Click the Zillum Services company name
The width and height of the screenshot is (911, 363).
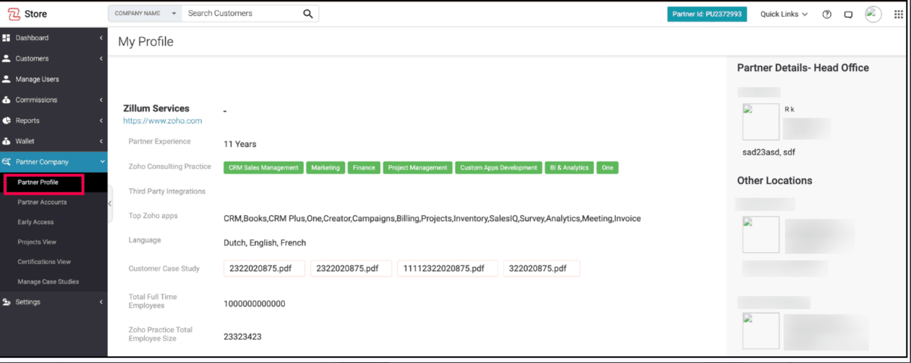(x=156, y=108)
